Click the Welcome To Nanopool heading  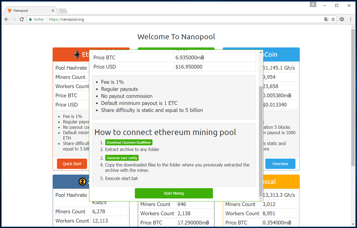176,37
